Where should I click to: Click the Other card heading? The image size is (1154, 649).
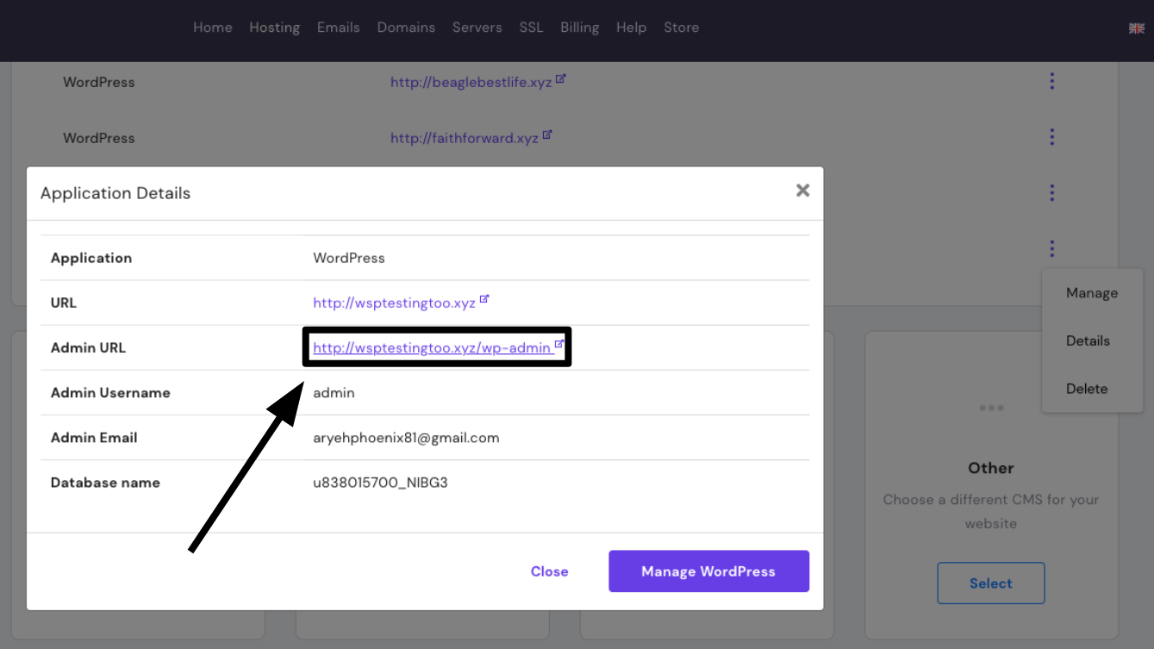(x=991, y=468)
